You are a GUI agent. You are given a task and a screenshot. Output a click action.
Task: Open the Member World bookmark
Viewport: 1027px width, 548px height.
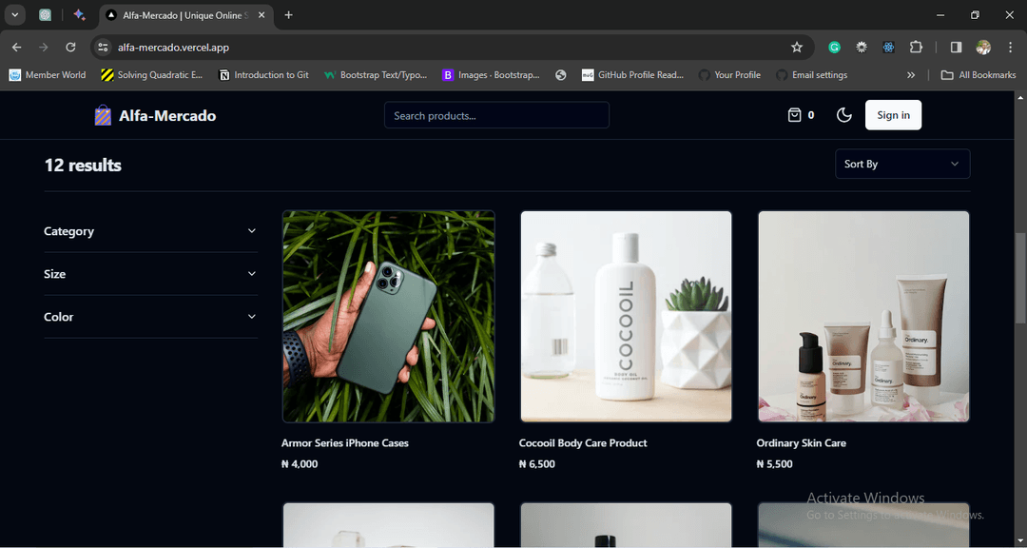(48, 75)
